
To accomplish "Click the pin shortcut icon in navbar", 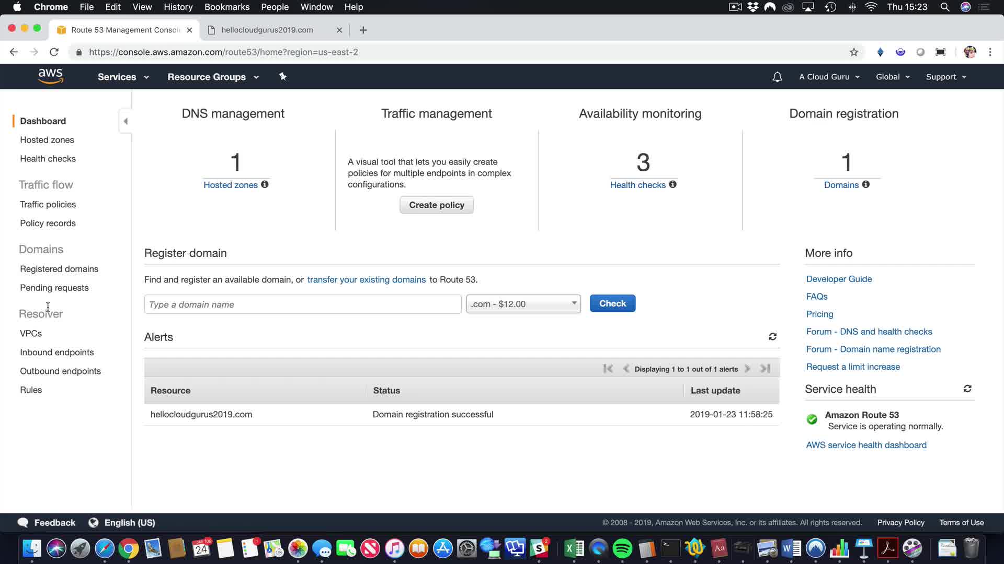I will (x=283, y=77).
